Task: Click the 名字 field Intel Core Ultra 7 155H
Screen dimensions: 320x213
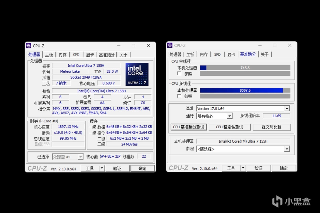Action: pos(86,65)
